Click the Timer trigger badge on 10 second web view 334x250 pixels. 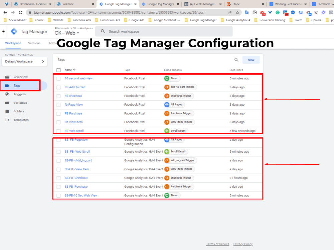[x=172, y=78]
